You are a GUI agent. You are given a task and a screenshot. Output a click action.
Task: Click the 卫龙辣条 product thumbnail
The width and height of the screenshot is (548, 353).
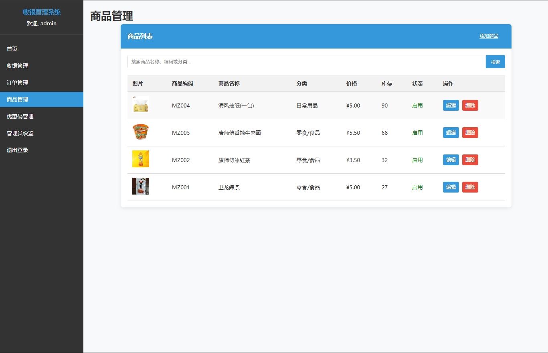pyautogui.click(x=141, y=186)
